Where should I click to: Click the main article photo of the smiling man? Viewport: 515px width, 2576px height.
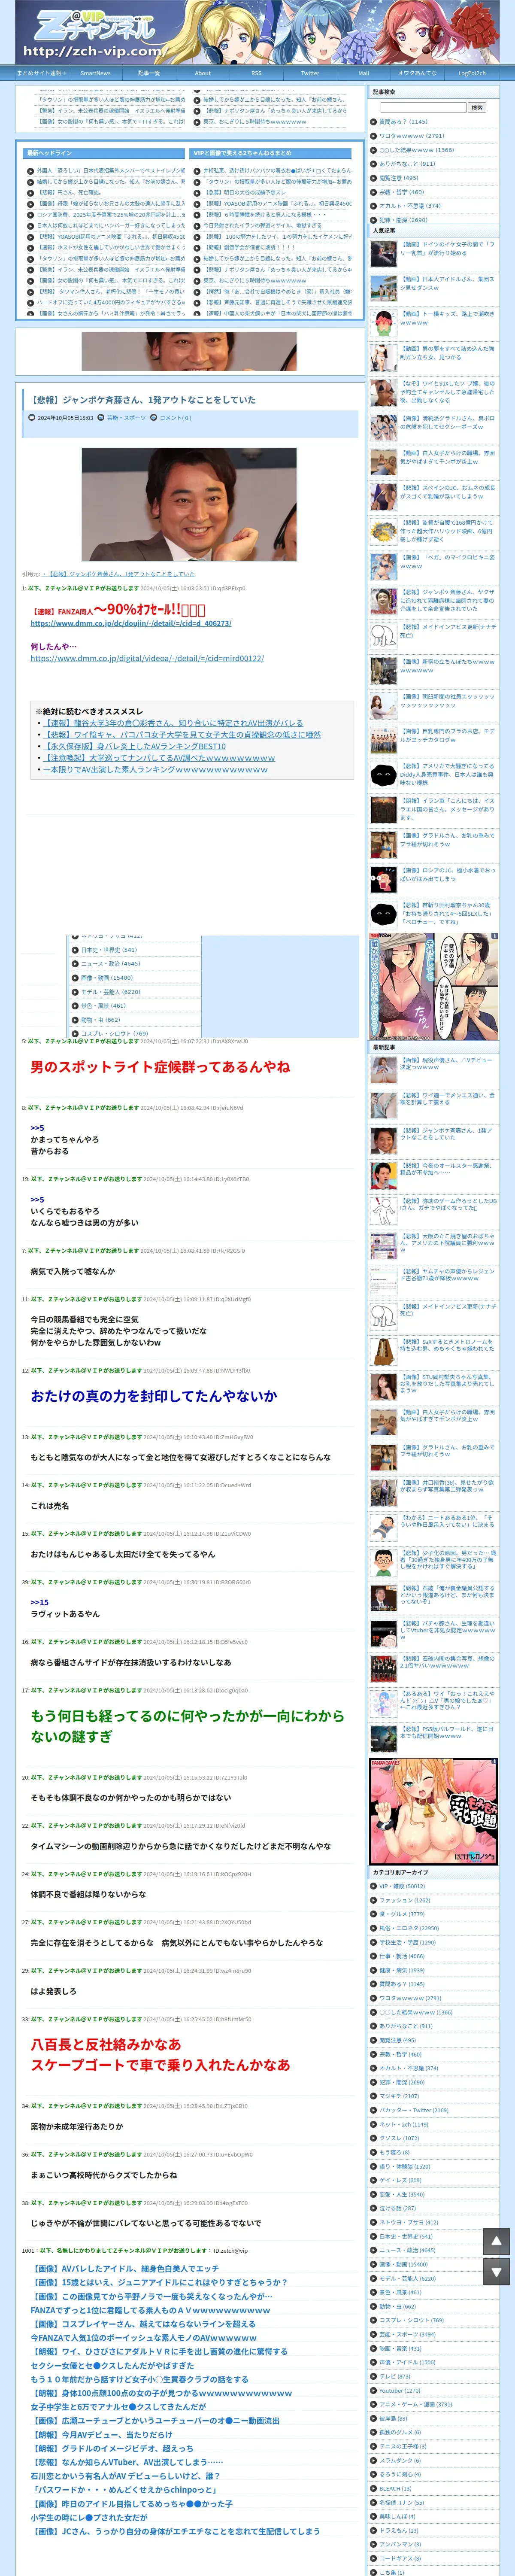point(189,504)
